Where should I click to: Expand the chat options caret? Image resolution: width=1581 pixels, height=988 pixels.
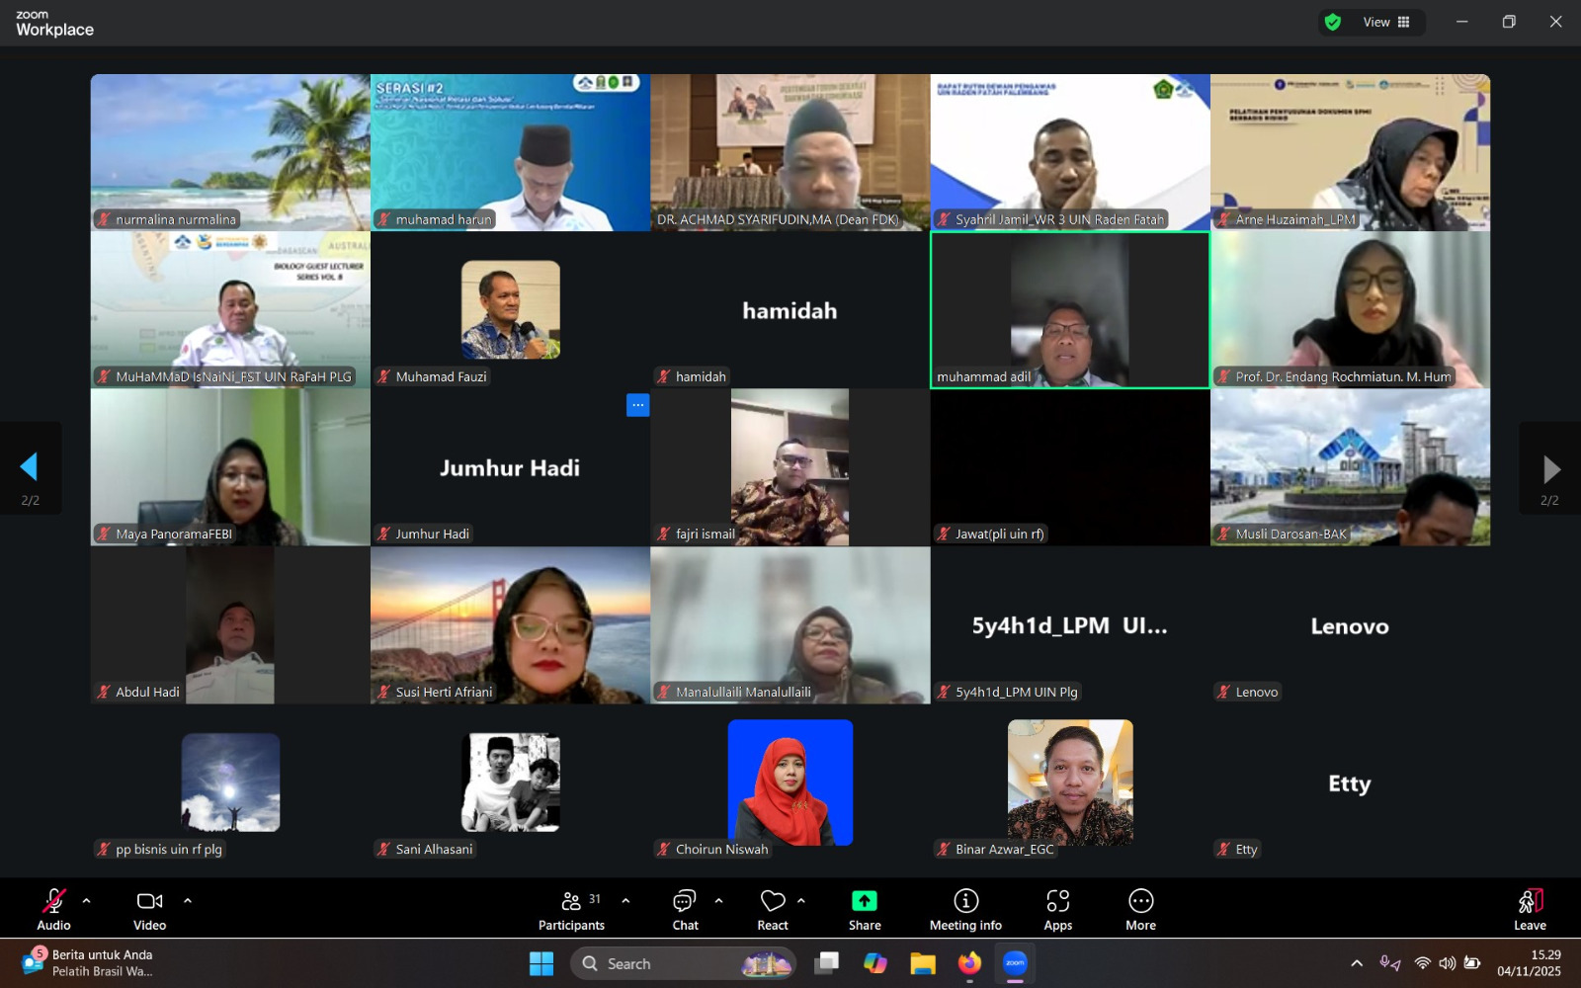point(718,900)
